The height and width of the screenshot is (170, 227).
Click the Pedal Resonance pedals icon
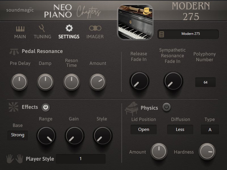14,52
